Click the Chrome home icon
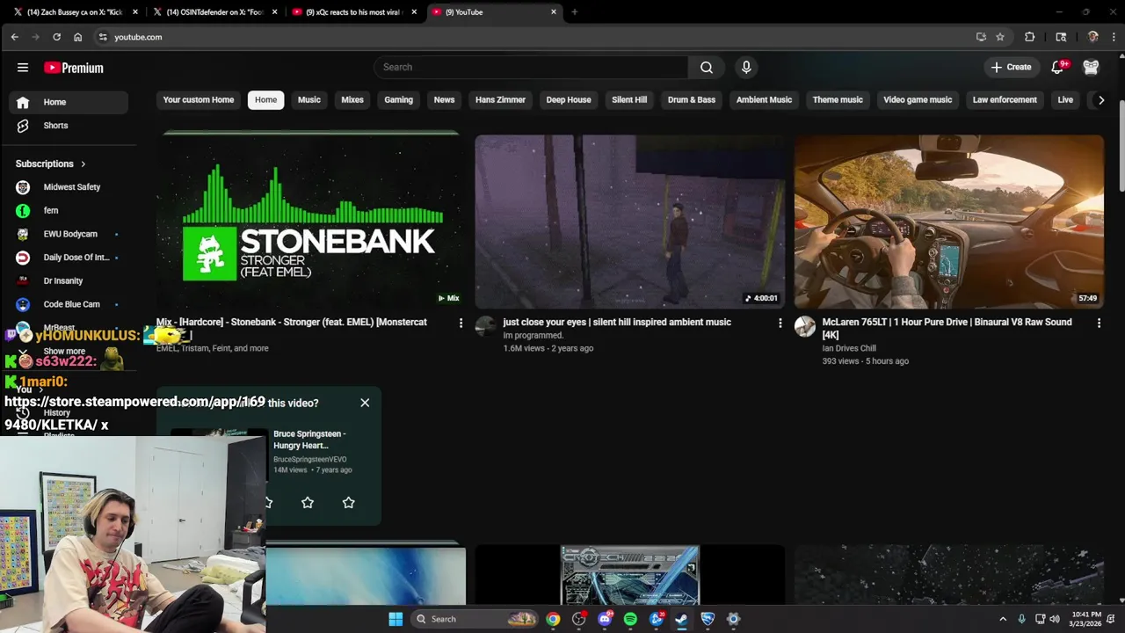Image resolution: width=1125 pixels, height=633 pixels. click(77, 37)
